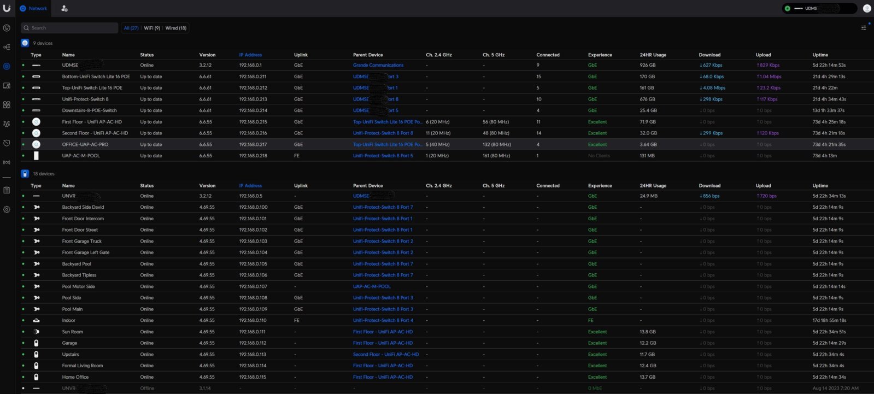Open the Client Devices sidebar icon
The height and width of the screenshot is (394, 874).
coord(7,86)
